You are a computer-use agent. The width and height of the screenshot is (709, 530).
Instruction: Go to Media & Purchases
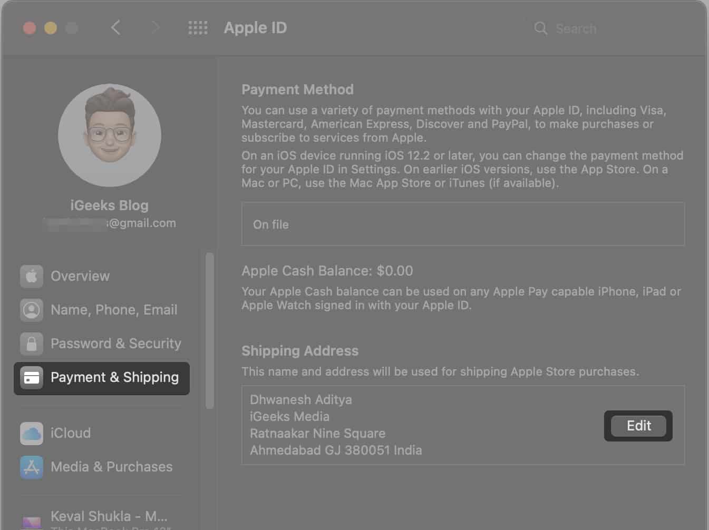pos(101,467)
